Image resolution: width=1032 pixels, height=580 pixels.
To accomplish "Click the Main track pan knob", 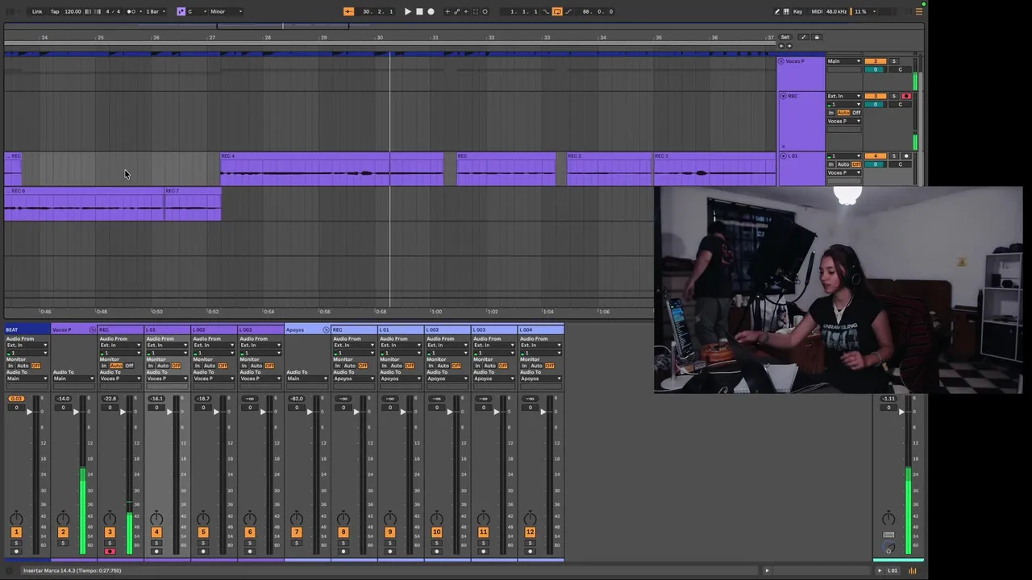I will point(888,518).
